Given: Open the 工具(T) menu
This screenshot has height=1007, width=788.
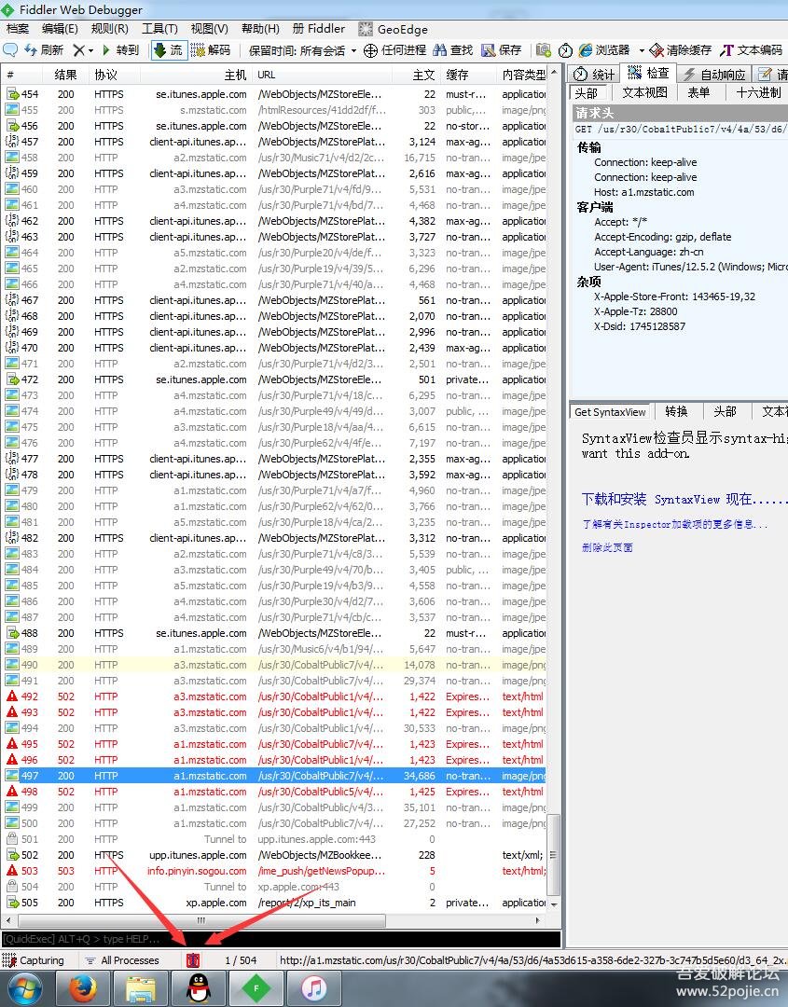Looking at the screenshot, I should [x=159, y=29].
